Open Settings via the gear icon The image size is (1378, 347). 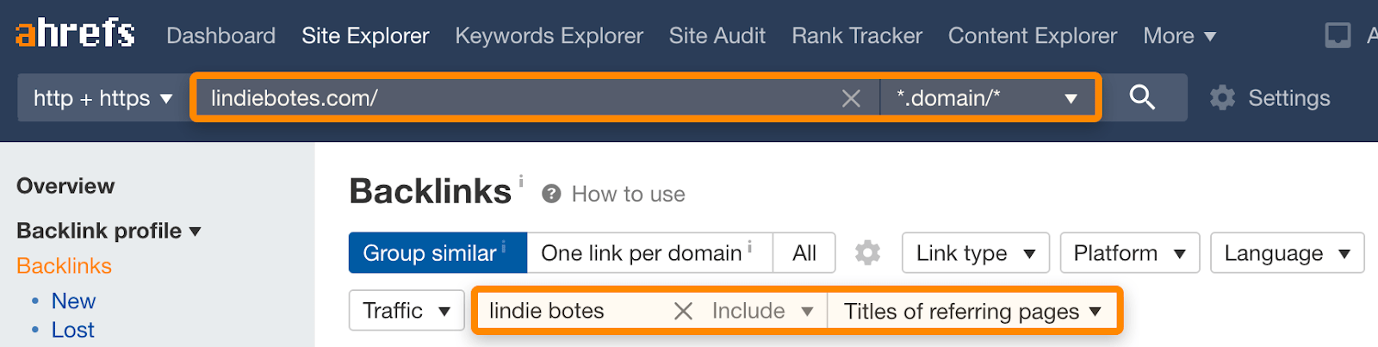click(x=1222, y=98)
